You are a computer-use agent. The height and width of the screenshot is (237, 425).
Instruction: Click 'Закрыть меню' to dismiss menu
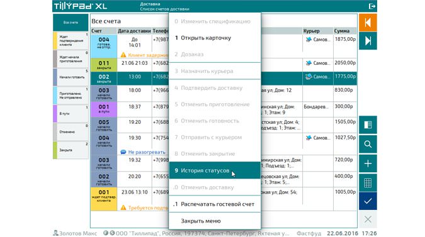215,221
